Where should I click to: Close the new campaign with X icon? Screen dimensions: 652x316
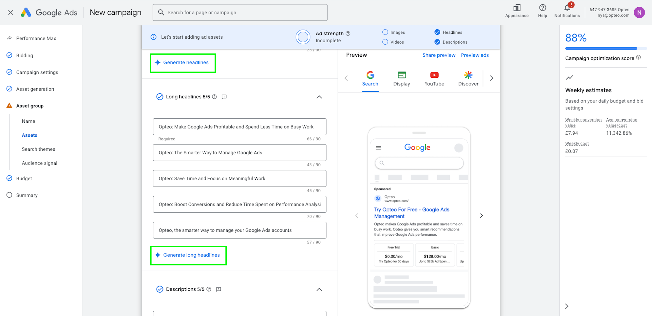pyautogui.click(x=11, y=12)
